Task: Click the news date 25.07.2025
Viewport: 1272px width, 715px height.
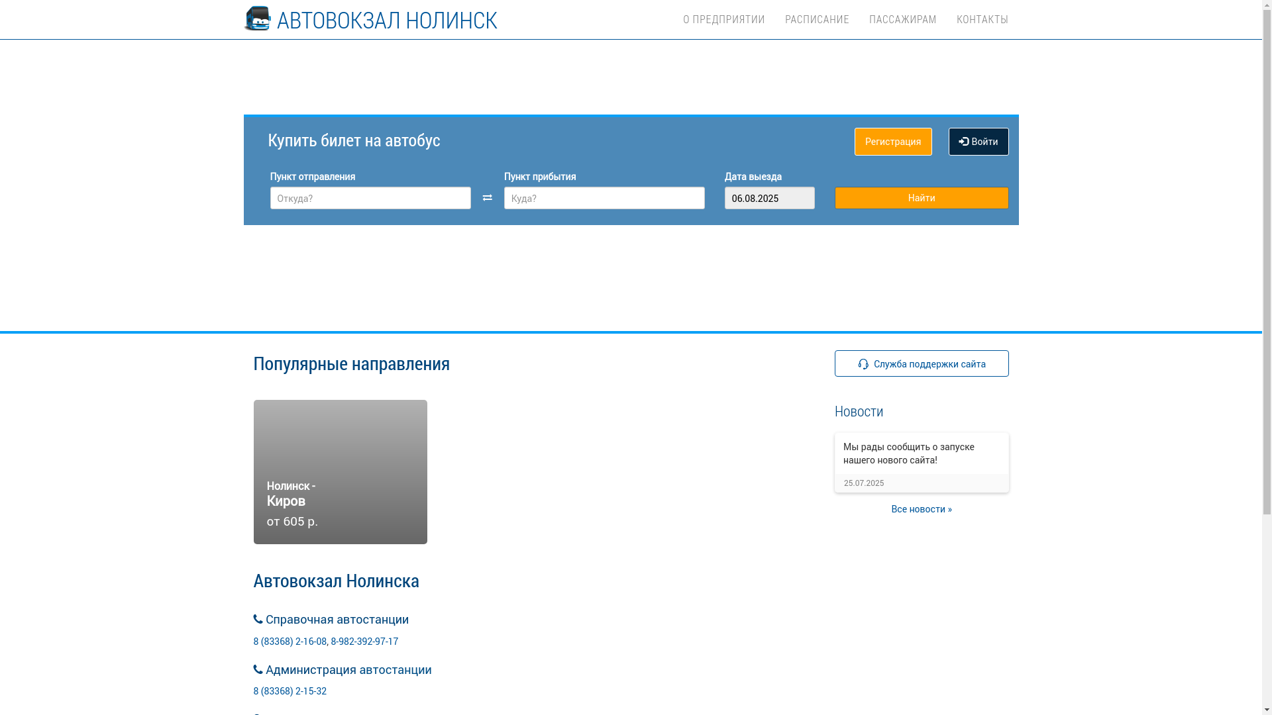Action: click(864, 483)
